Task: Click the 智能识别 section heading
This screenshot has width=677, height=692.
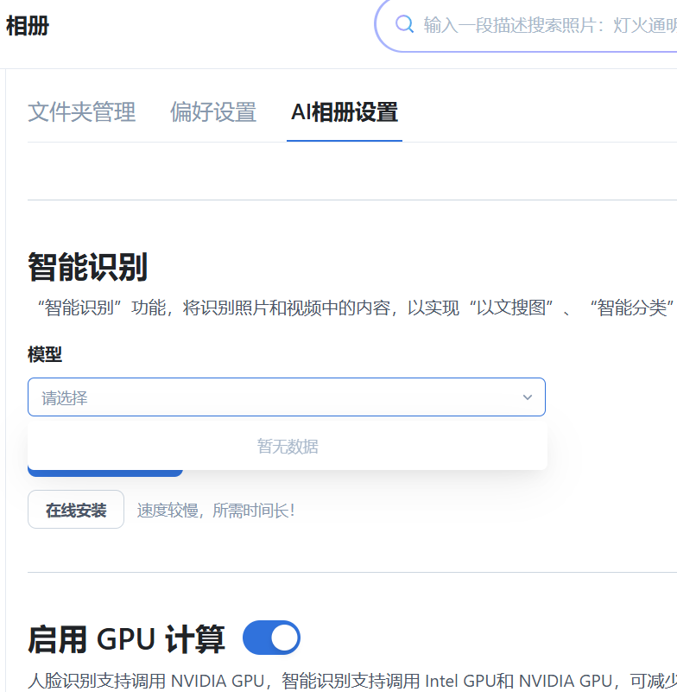Action: 87,267
